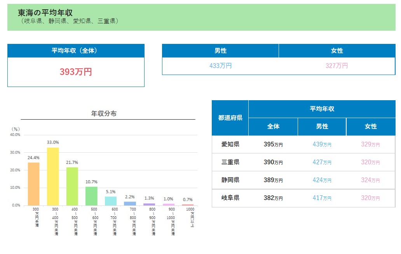The height and width of the screenshot is (254, 401).
Task: Click the 700～800万円未満 x-axis label
Action: pos(133,221)
